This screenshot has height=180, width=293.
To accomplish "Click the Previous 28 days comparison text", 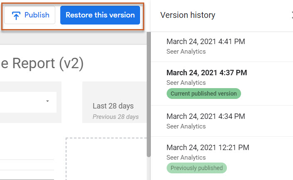I will point(116,117).
